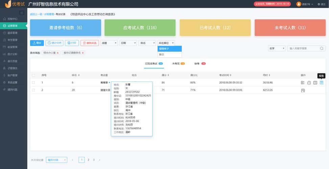Viewport: 329px width, 169px height.
Task: Click the action icon in 猪猪女孩's row
Action: pos(303,90)
